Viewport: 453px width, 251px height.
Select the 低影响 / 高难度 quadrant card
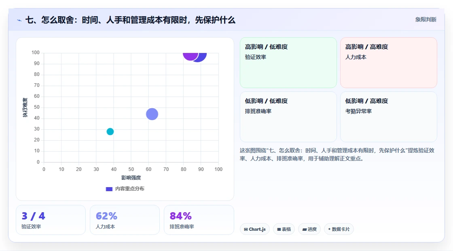point(389,117)
